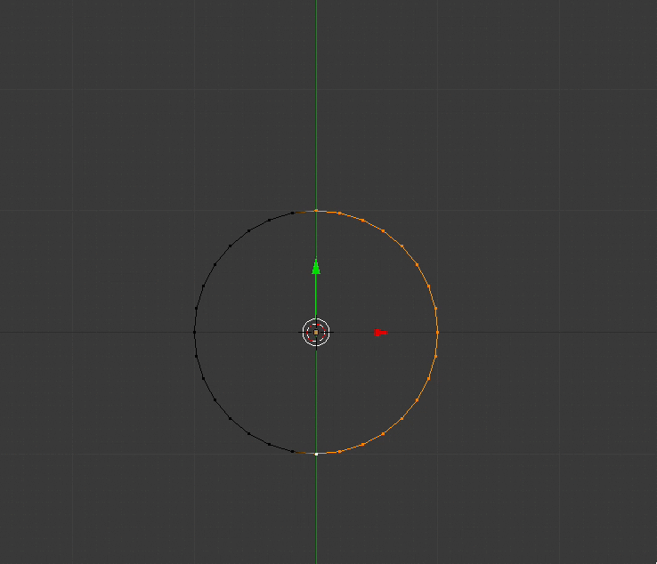Select the topmost vertex of the circle
This screenshot has height=564, width=657.
click(316, 211)
